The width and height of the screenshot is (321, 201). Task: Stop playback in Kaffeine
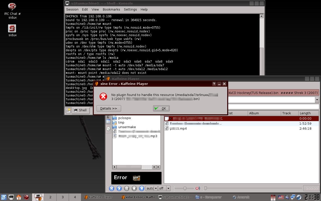point(134,188)
